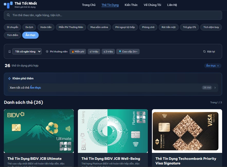Click the annual fee info icon
The width and height of the screenshot is (227, 167).
point(47,52)
